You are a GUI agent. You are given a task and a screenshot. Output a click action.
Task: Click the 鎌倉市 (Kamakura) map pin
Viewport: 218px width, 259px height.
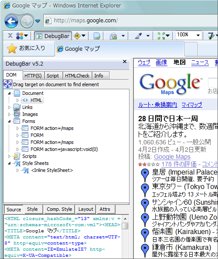point(145,250)
